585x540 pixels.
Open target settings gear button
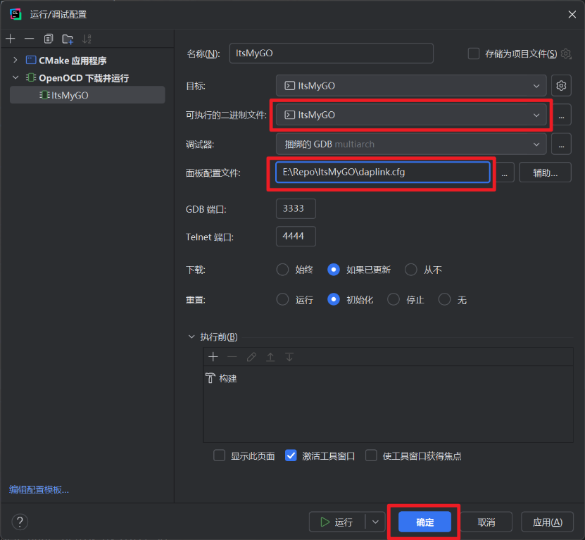(x=561, y=85)
